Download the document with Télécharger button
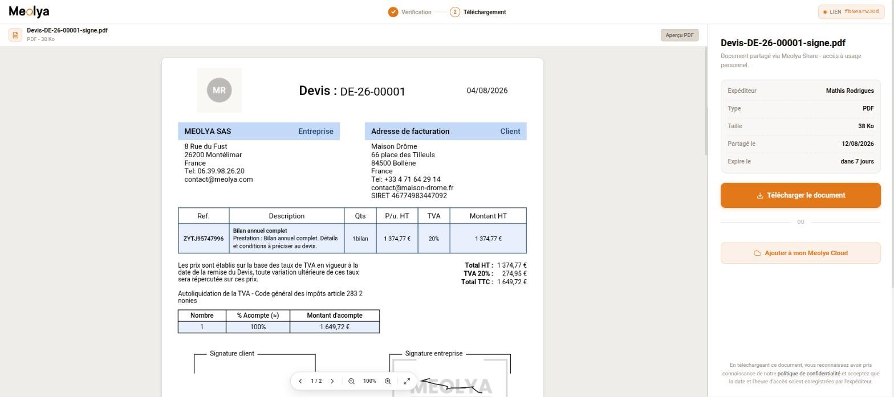The width and height of the screenshot is (894, 397). pyautogui.click(x=800, y=195)
